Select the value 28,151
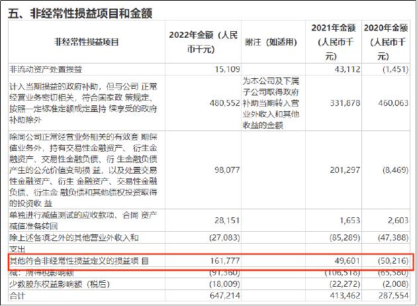Viewport: 417px width, 306px height. pyautogui.click(x=227, y=221)
